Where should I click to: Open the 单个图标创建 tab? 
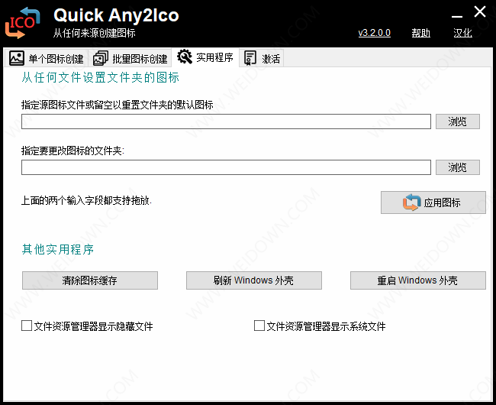[x=47, y=58]
